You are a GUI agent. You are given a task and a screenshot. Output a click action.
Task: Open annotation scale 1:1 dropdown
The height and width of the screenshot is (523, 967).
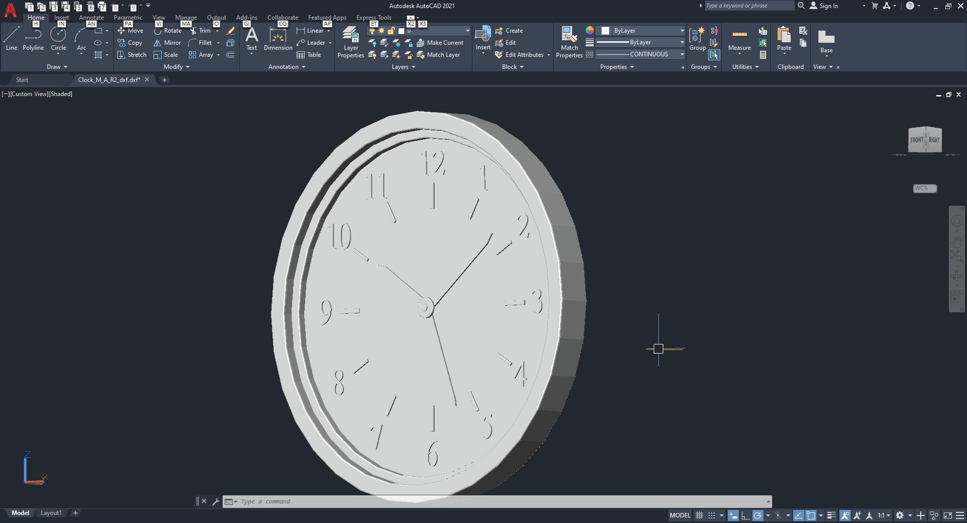tap(884, 515)
